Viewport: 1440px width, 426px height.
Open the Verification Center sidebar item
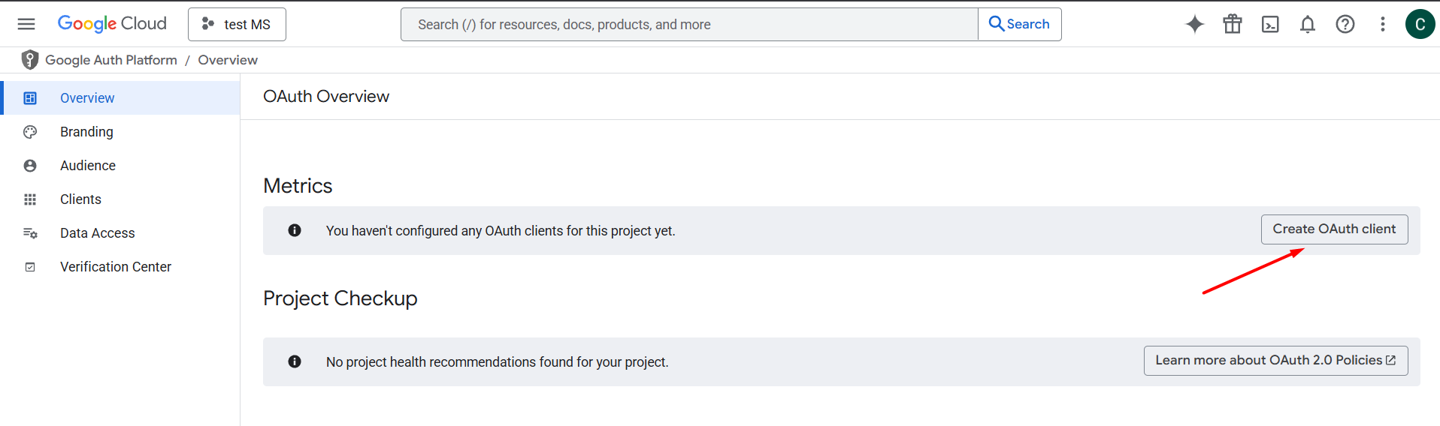tap(120, 267)
